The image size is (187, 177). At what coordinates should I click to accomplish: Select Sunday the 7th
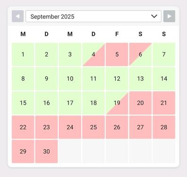click(164, 54)
